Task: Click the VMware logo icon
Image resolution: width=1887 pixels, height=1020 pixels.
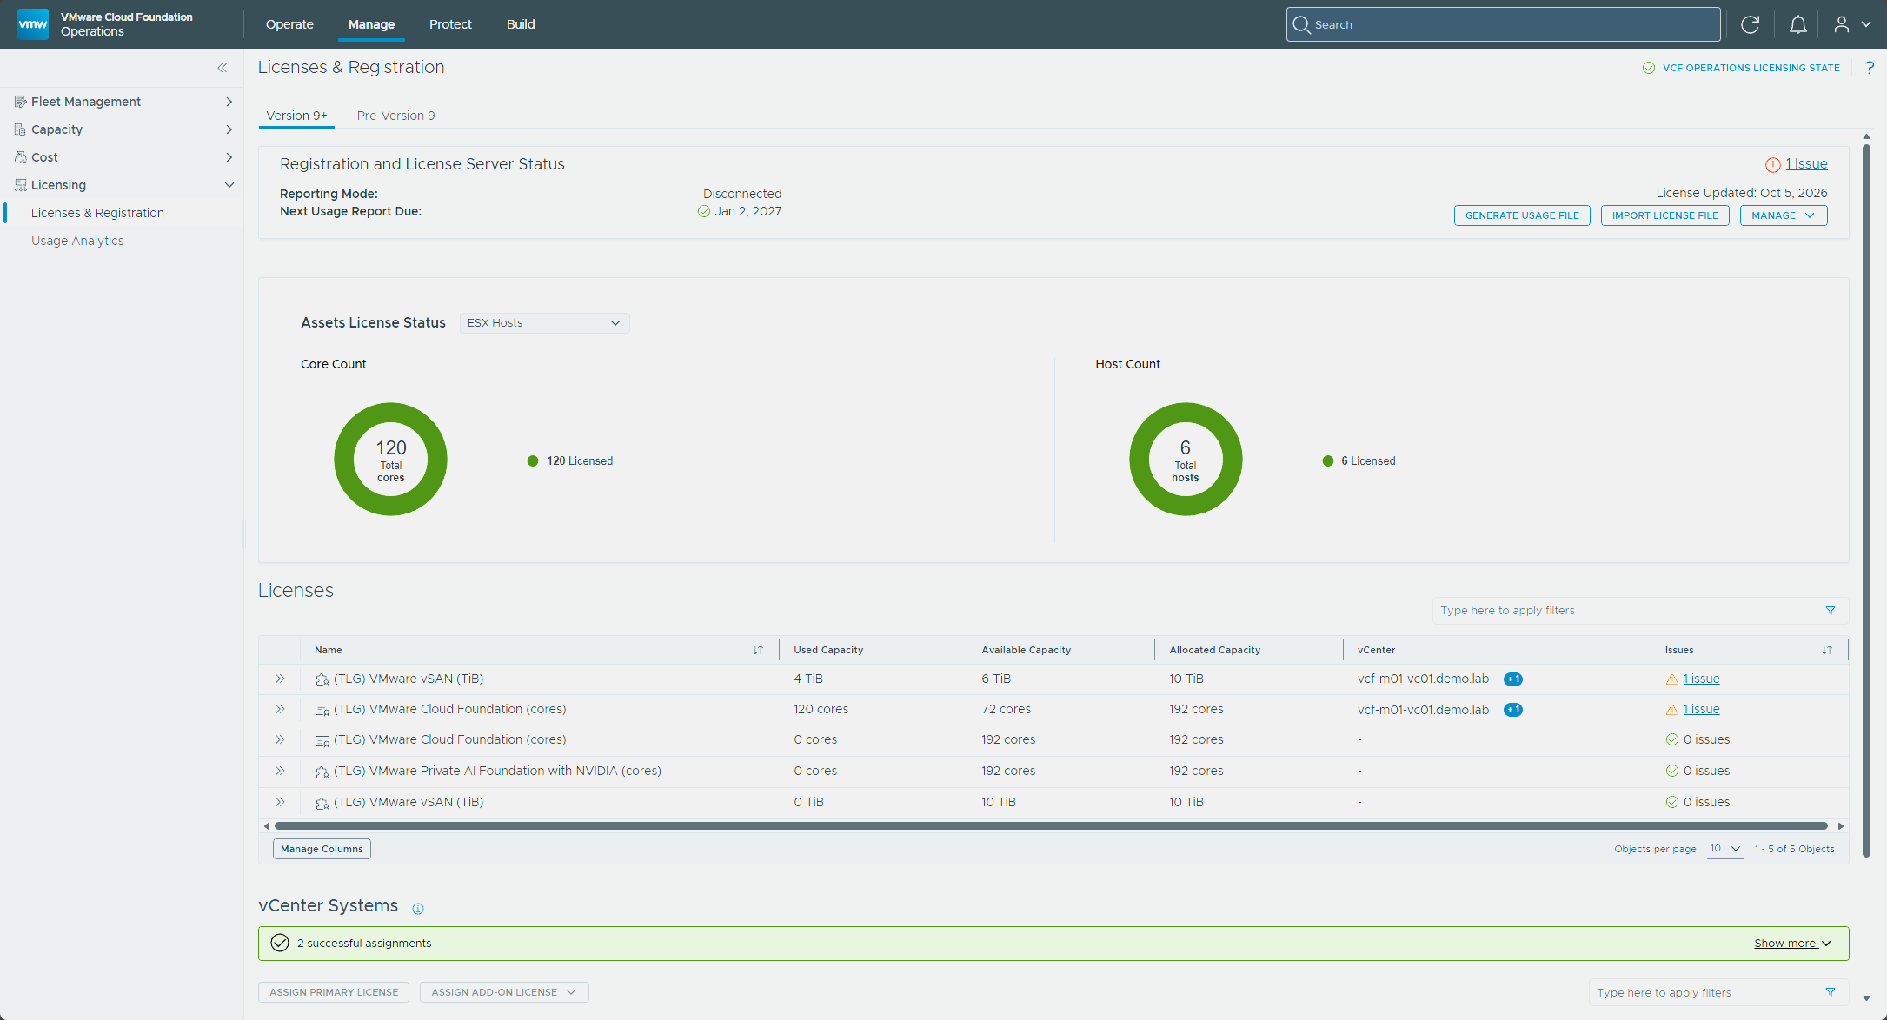Action: [33, 24]
